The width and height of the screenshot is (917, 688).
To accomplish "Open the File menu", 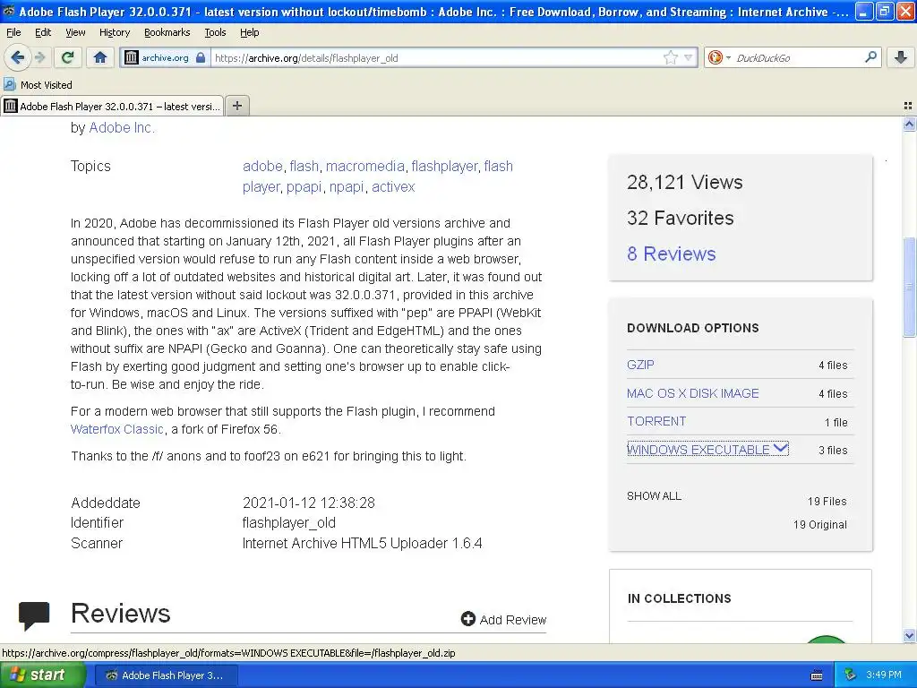I will click(x=13, y=32).
